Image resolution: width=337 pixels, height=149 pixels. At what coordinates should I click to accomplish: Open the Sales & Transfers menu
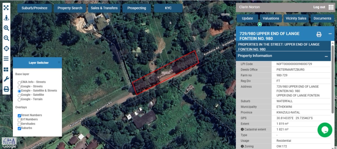tap(104, 8)
